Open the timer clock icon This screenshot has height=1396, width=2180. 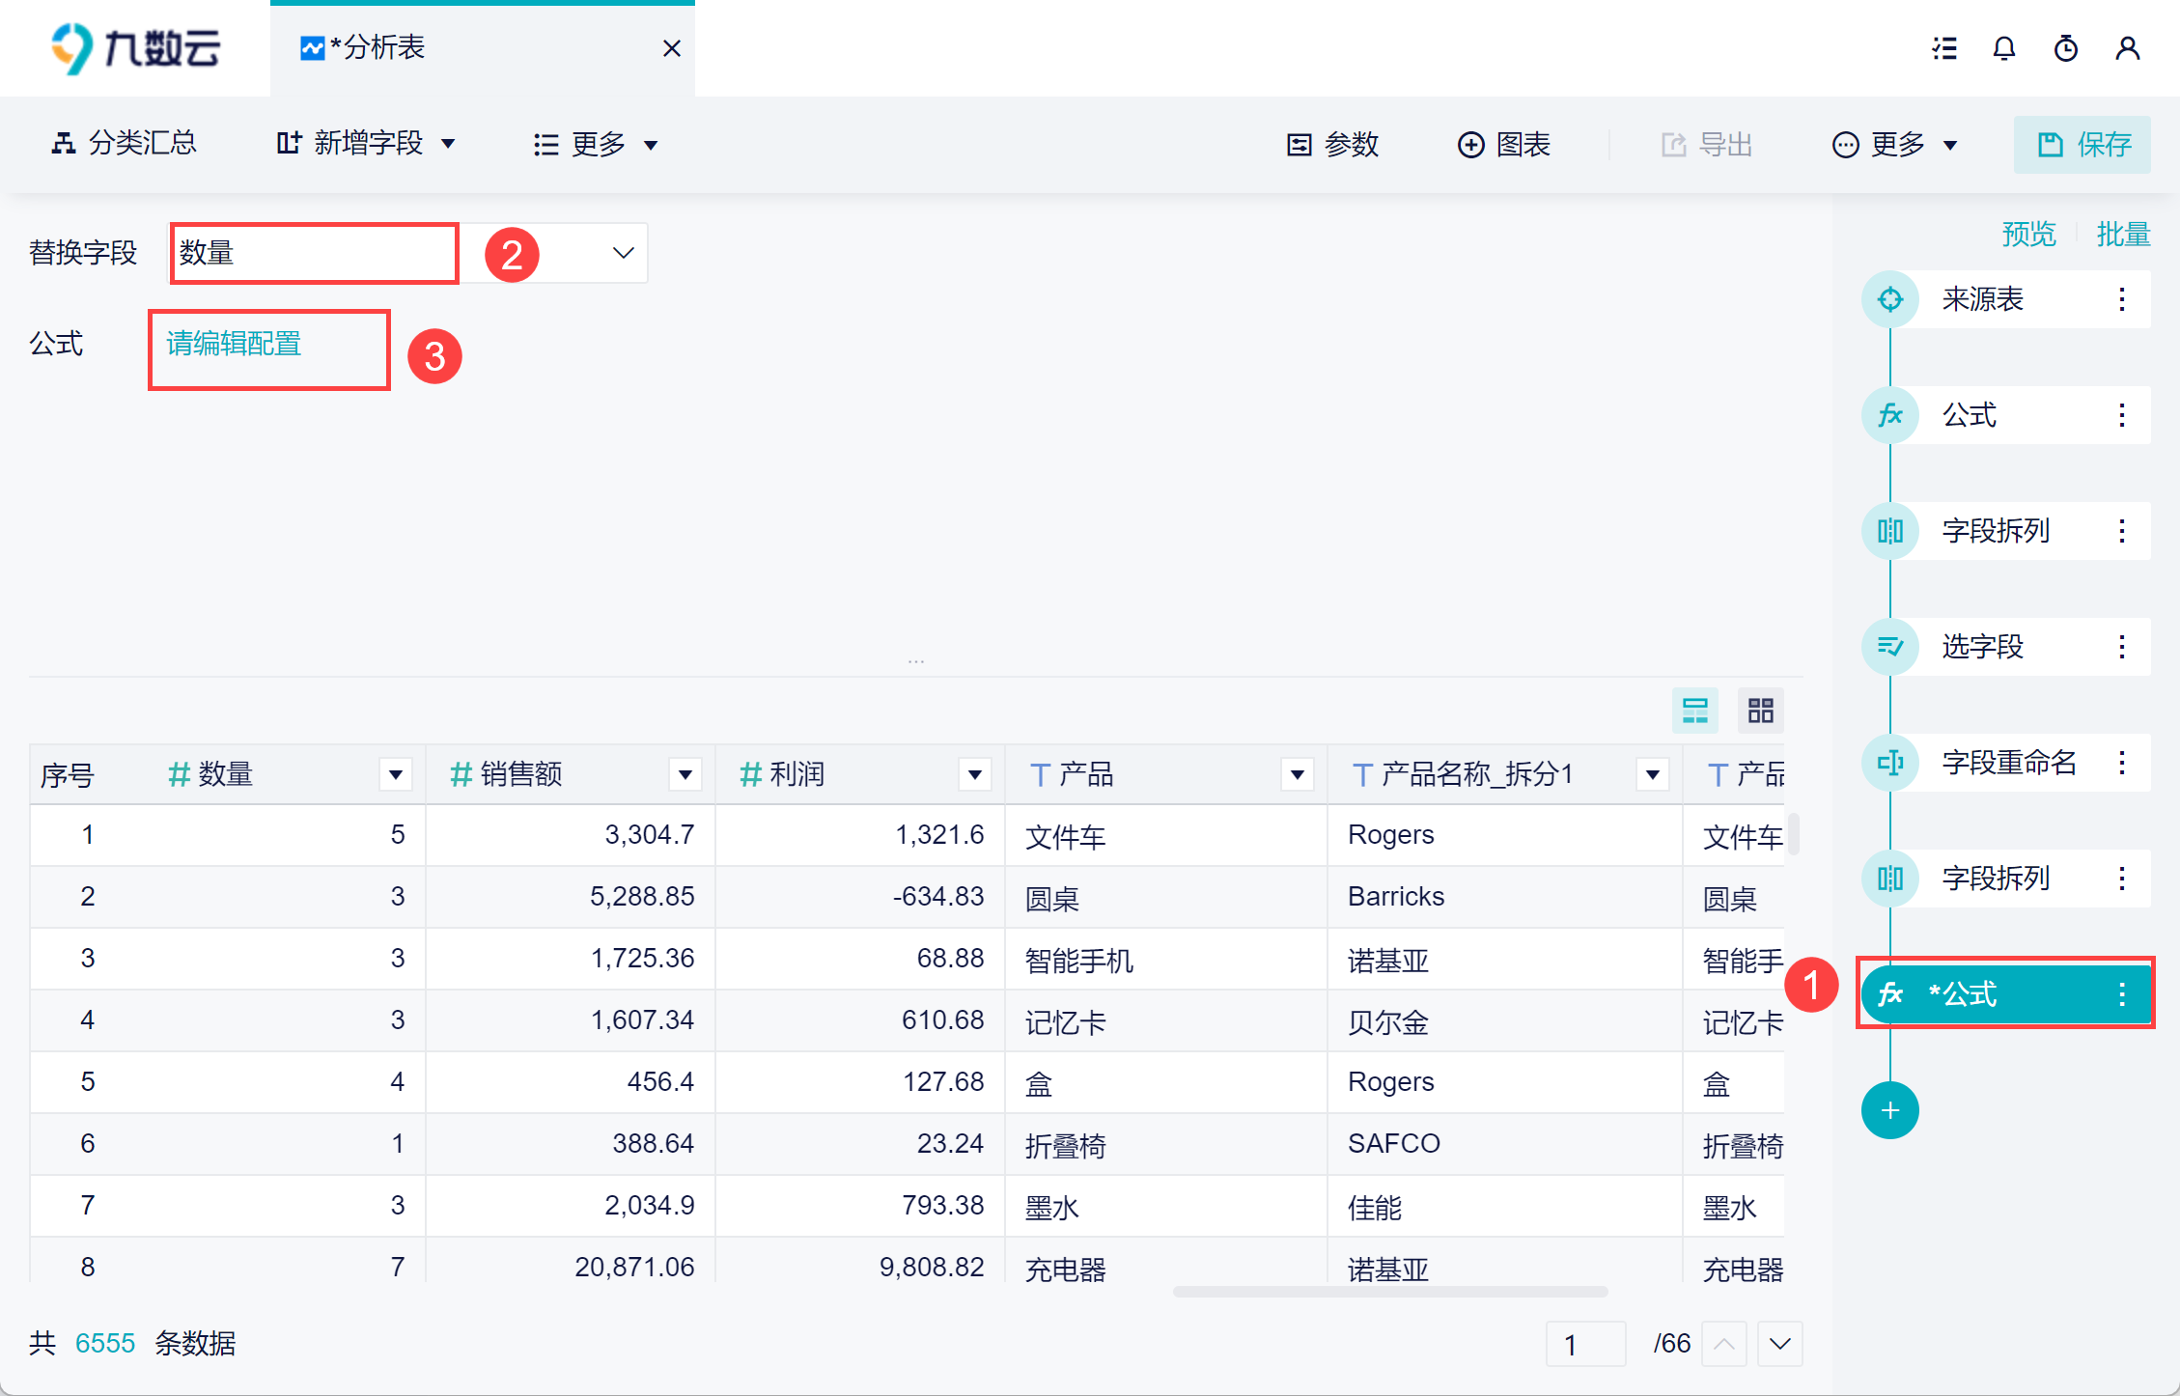click(x=2066, y=48)
